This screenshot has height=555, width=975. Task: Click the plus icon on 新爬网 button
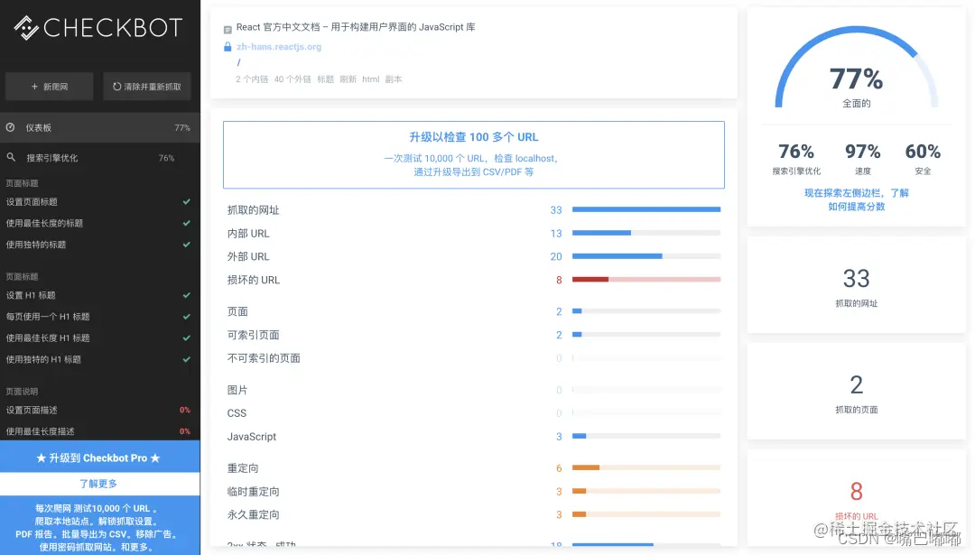[33, 86]
